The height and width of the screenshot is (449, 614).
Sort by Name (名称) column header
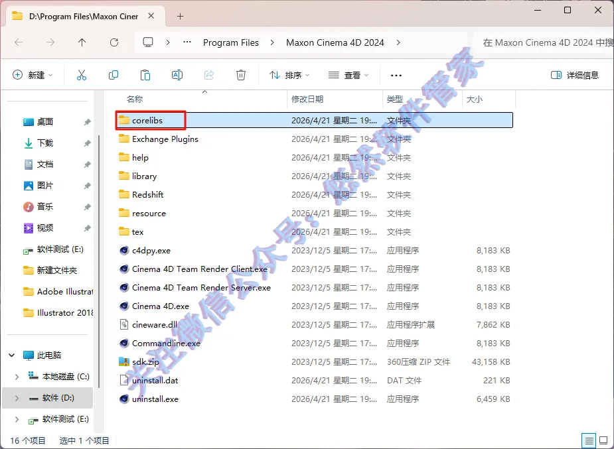(135, 99)
